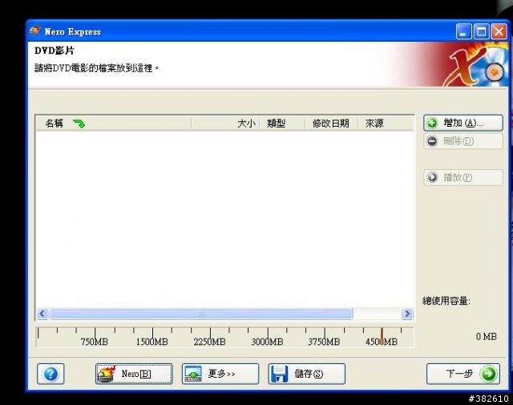Sort the list by the 類型 column header
The width and height of the screenshot is (513, 405).
click(x=282, y=124)
